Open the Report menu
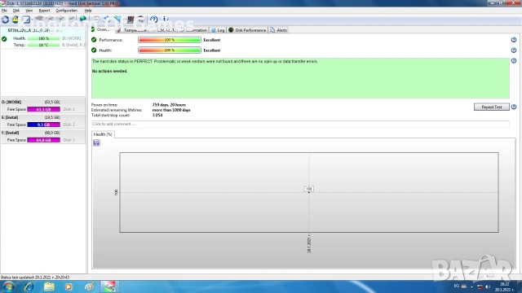This screenshot has width=522, height=293. click(x=44, y=11)
